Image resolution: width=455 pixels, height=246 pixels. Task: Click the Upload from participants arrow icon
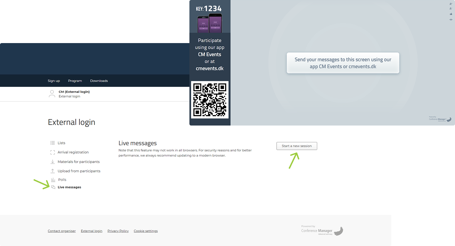coord(53,171)
